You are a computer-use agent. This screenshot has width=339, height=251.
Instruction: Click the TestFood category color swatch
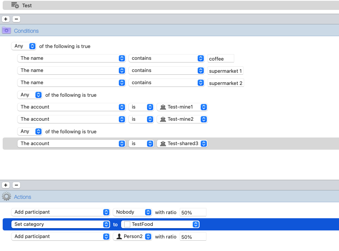(127, 224)
